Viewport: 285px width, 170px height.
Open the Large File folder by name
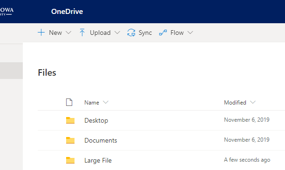[98, 160]
